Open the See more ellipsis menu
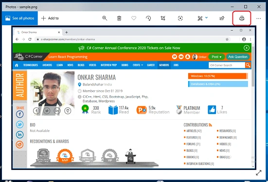The image size is (268, 182). click(x=259, y=18)
